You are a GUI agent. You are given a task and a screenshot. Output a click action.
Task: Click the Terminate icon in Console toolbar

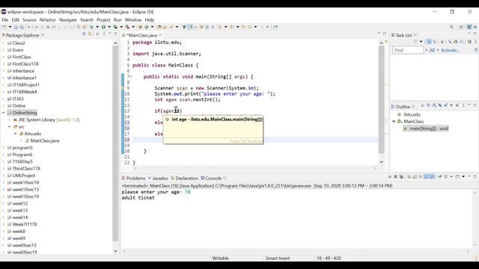[x=390, y=176]
